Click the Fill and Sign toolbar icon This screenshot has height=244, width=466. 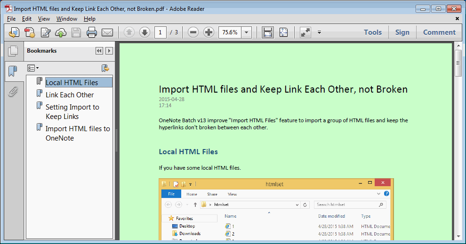[46, 32]
